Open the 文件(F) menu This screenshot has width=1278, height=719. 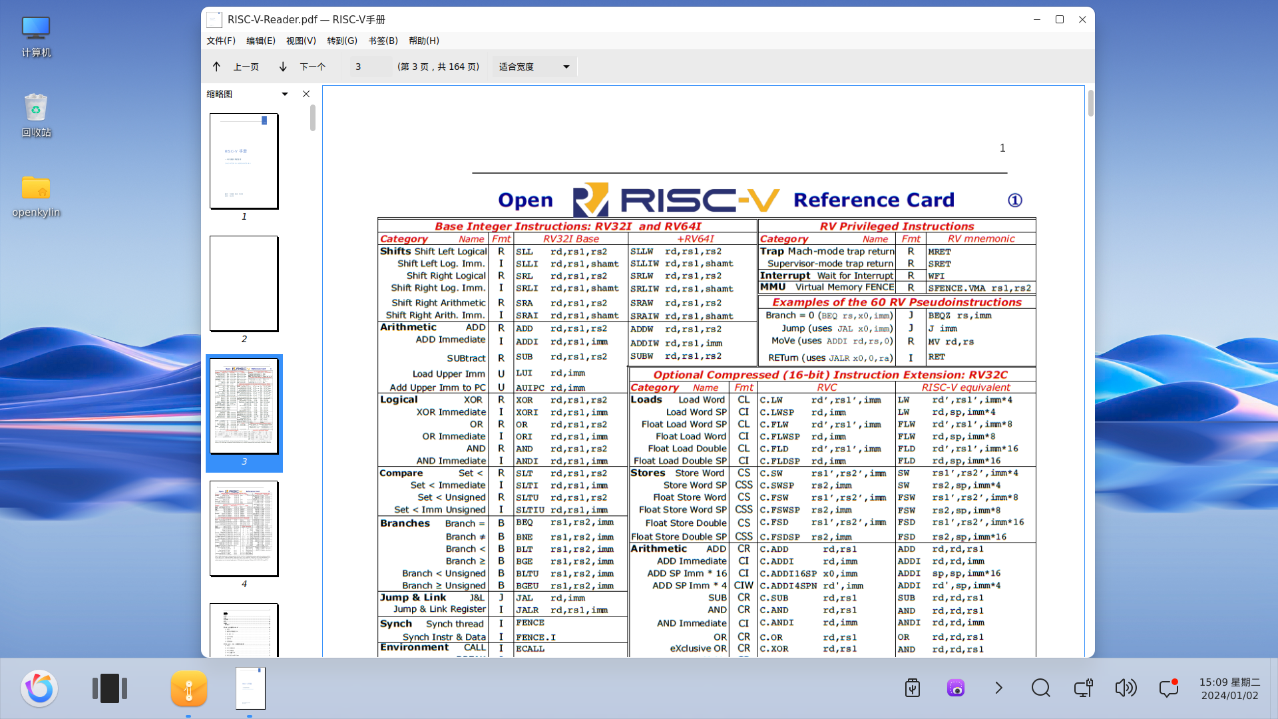pyautogui.click(x=221, y=41)
